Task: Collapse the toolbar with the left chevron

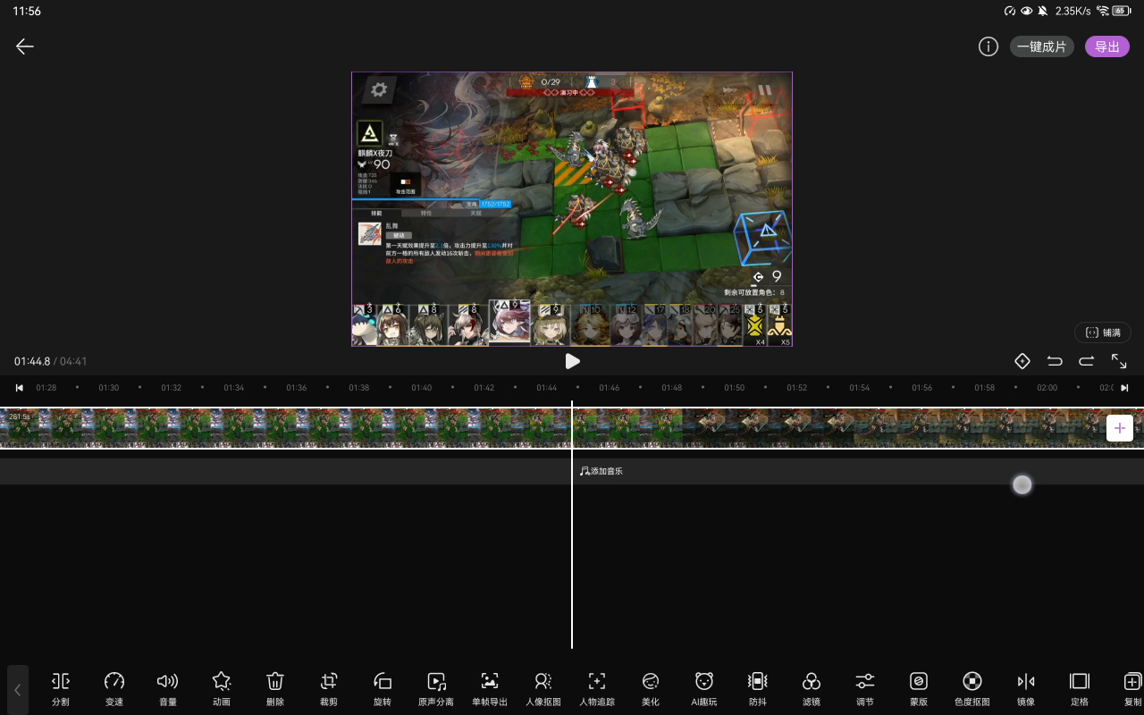Action: point(17,690)
